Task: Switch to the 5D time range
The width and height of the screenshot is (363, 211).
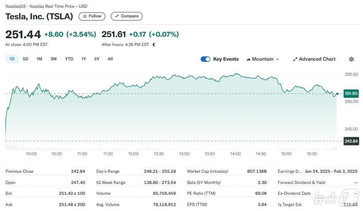Action: [x=26, y=59]
